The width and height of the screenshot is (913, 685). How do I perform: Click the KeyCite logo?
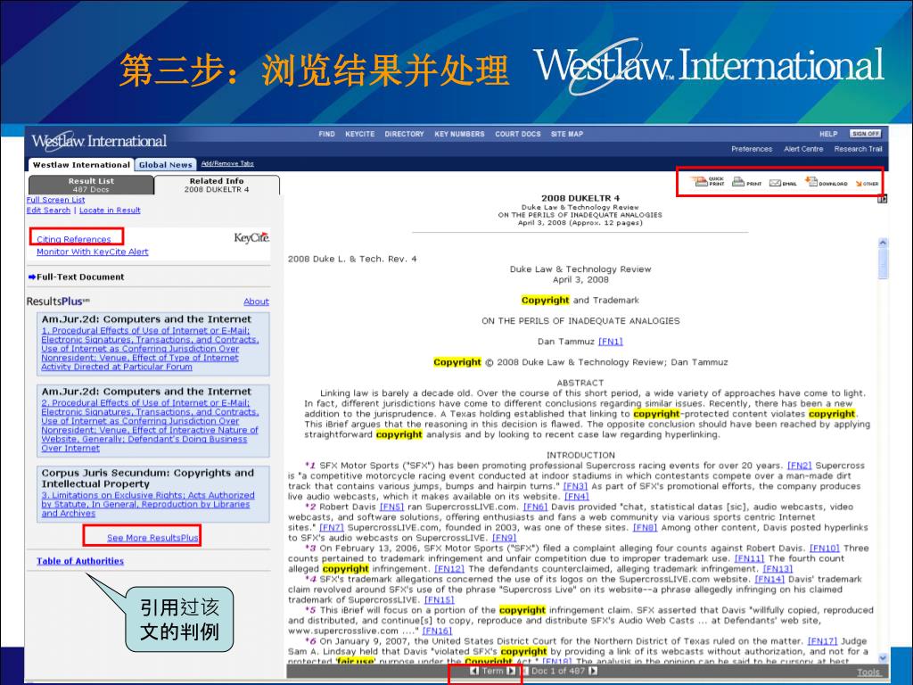pyautogui.click(x=251, y=237)
